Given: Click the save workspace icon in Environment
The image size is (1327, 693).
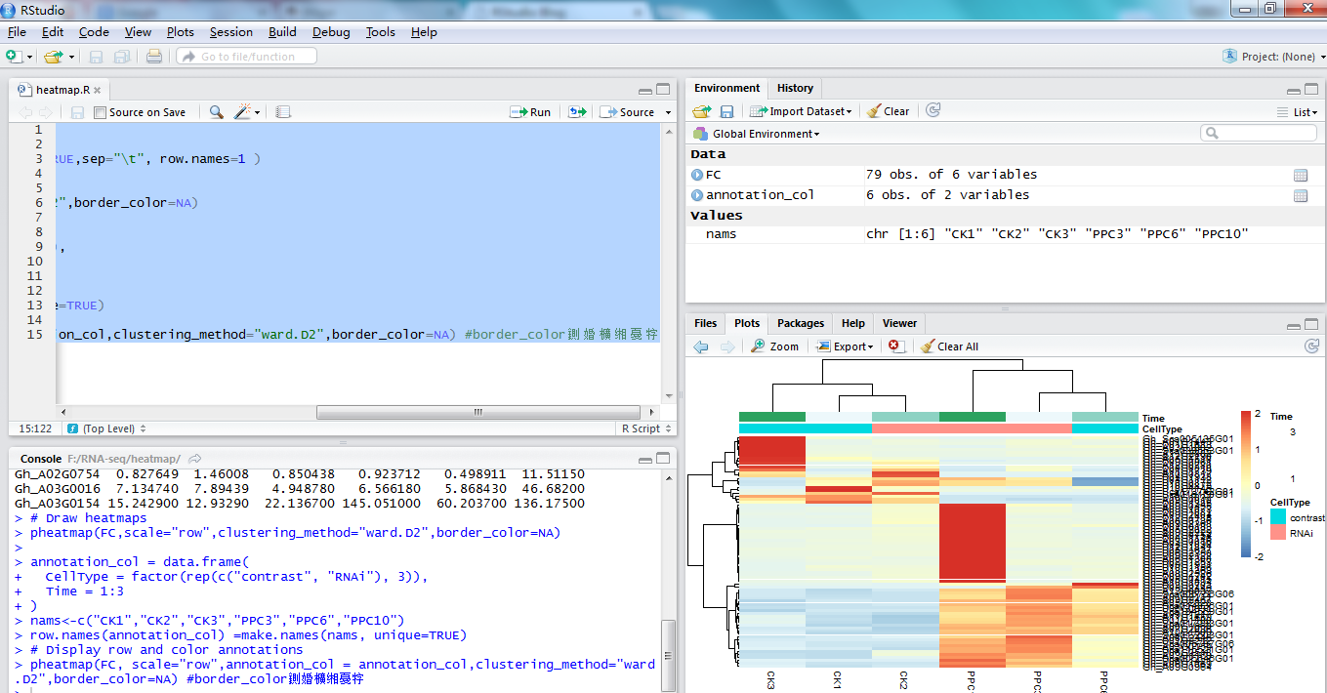Looking at the screenshot, I should tap(726, 111).
